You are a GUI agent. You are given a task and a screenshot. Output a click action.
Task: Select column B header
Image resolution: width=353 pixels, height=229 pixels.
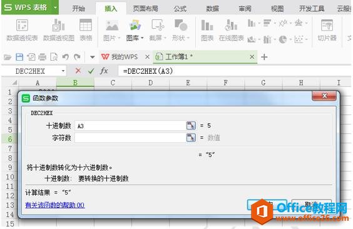click(x=75, y=83)
